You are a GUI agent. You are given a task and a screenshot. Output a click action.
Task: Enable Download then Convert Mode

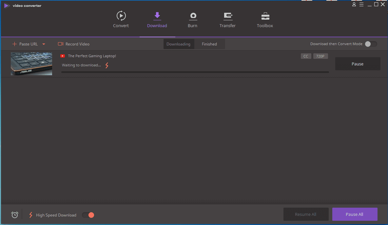[x=371, y=44]
